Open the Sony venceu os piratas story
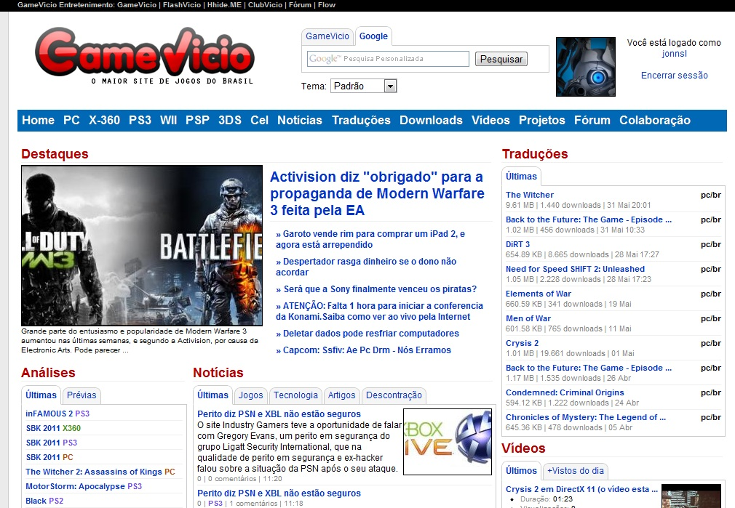 point(376,289)
